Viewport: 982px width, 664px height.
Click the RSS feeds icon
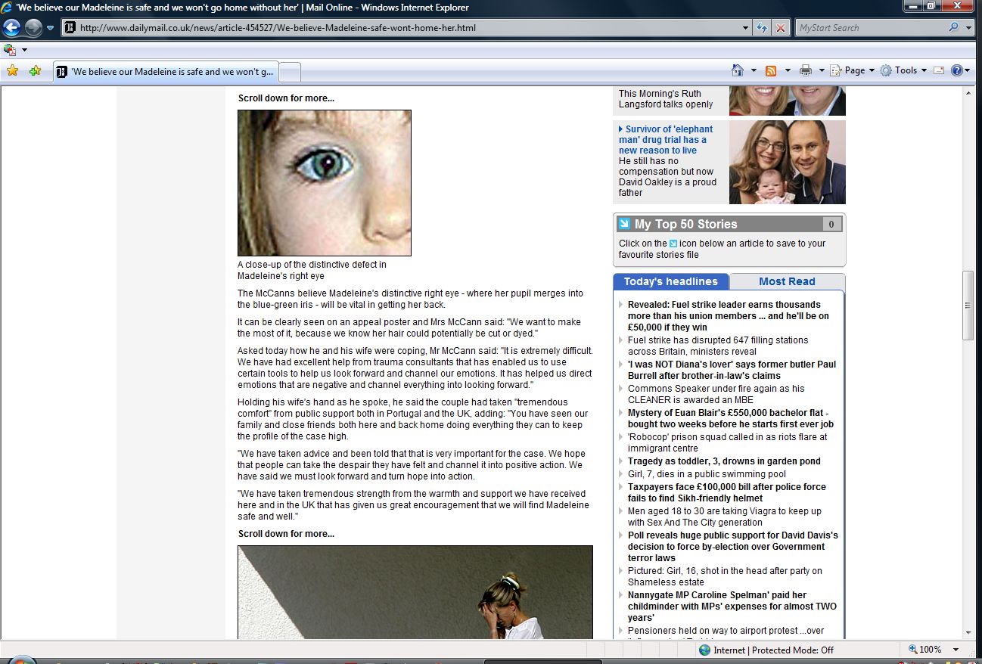point(771,70)
